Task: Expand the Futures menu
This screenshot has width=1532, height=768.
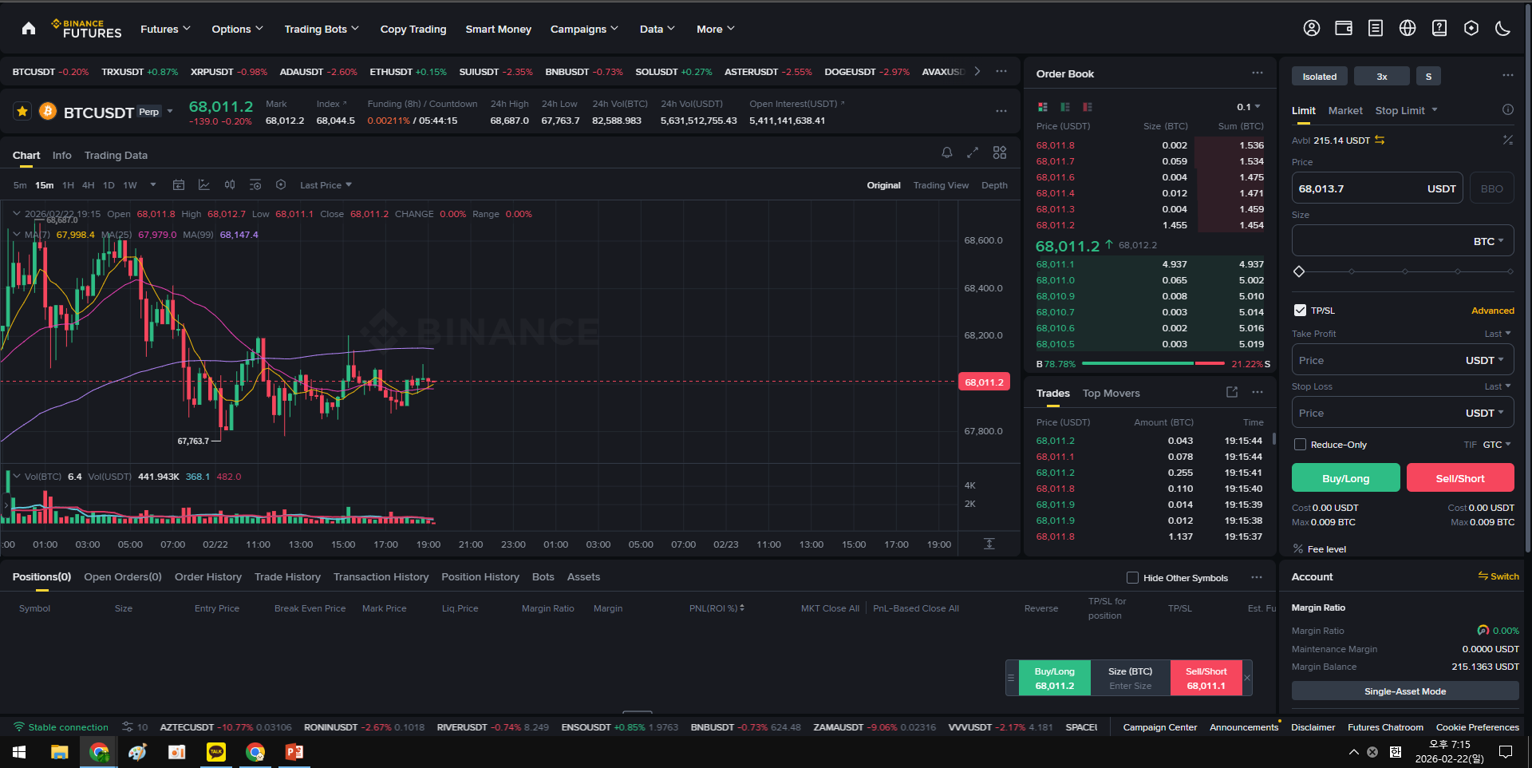Action: click(165, 29)
